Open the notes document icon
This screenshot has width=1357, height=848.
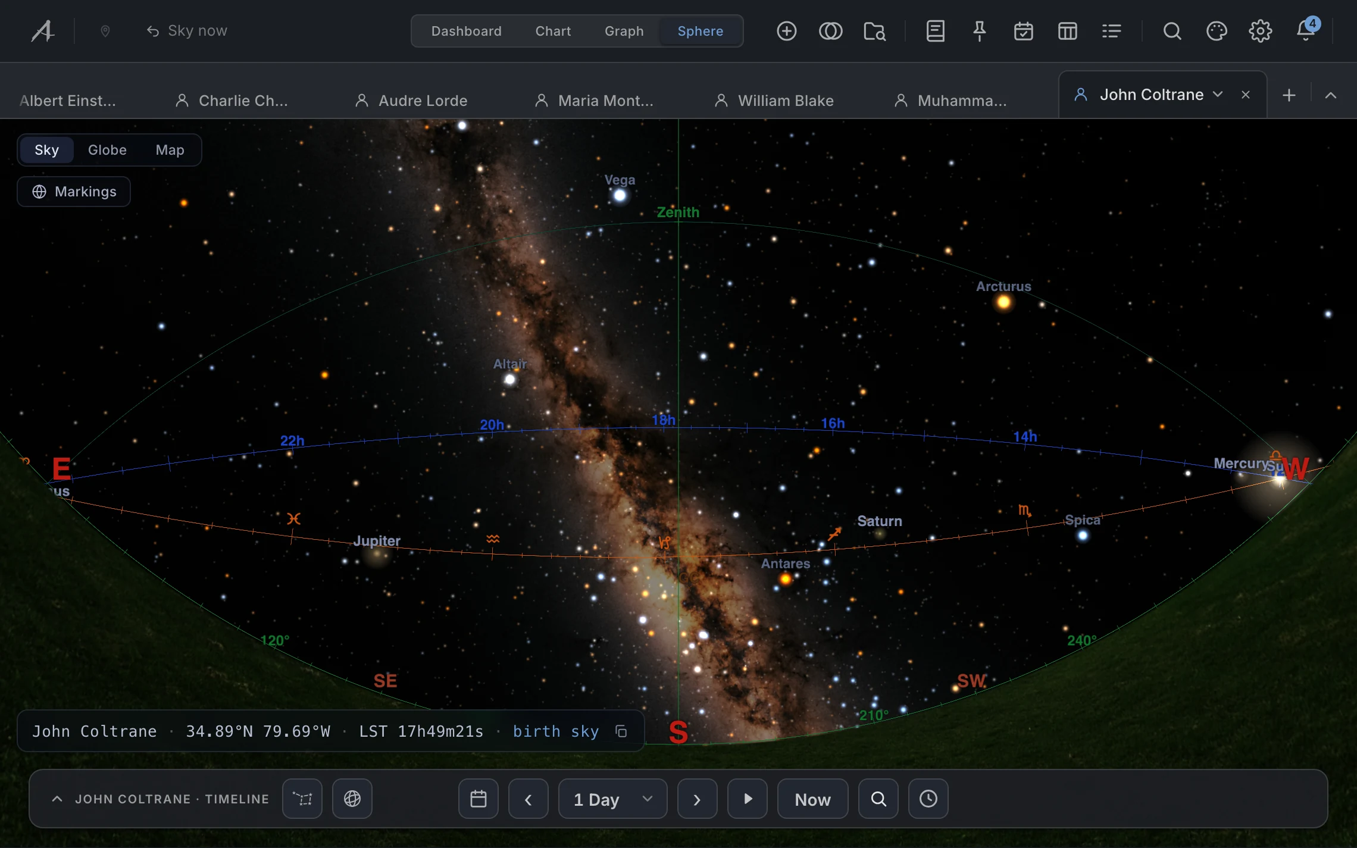pos(935,31)
